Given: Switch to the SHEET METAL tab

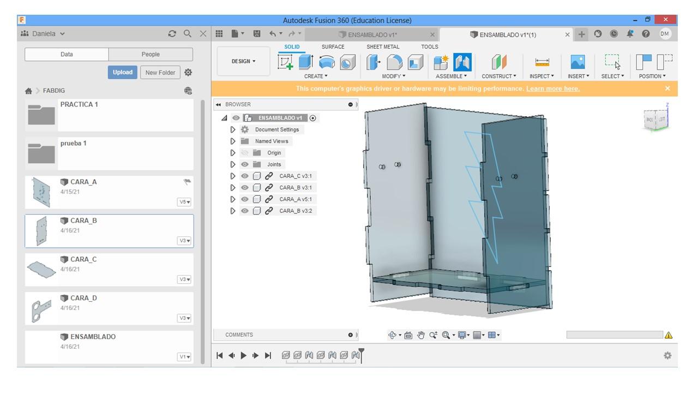Looking at the screenshot, I should point(383,47).
